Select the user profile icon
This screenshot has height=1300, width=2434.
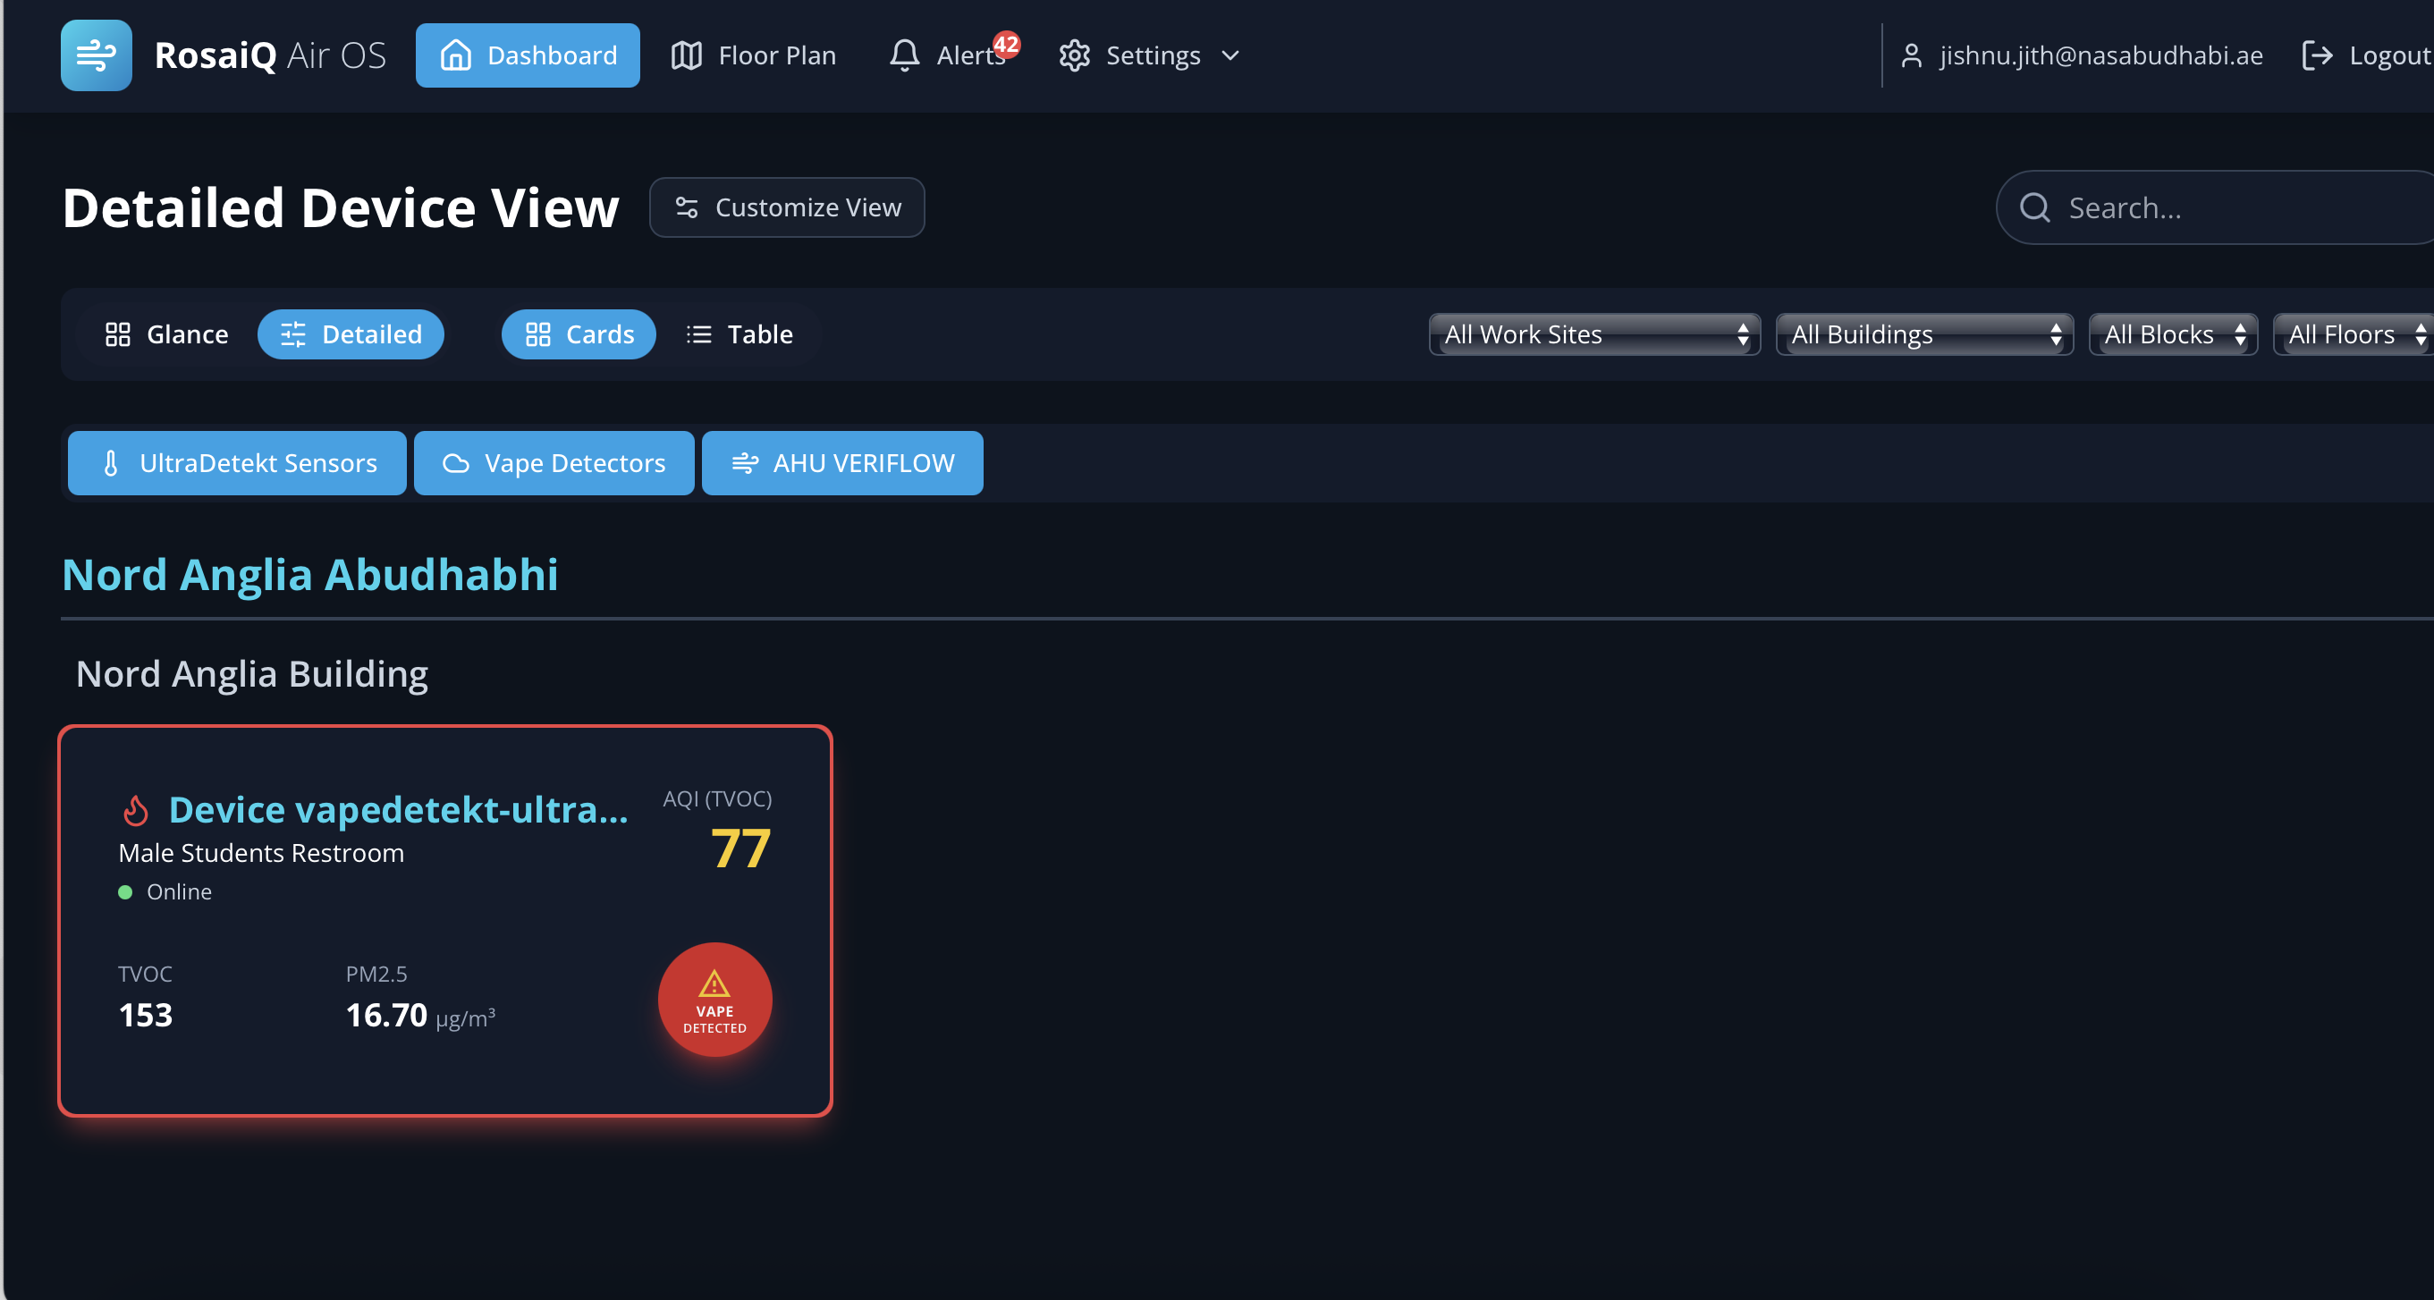[1914, 55]
